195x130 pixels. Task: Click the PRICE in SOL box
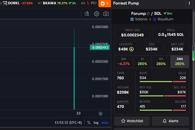coord(171,33)
